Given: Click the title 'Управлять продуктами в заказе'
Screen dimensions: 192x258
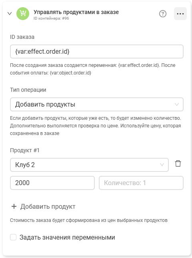Looking at the screenshot, I should (76, 12).
